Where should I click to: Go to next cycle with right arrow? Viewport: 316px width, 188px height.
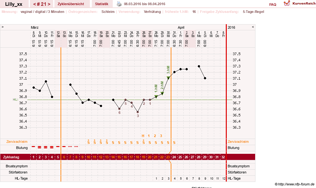(x=49, y=4)
